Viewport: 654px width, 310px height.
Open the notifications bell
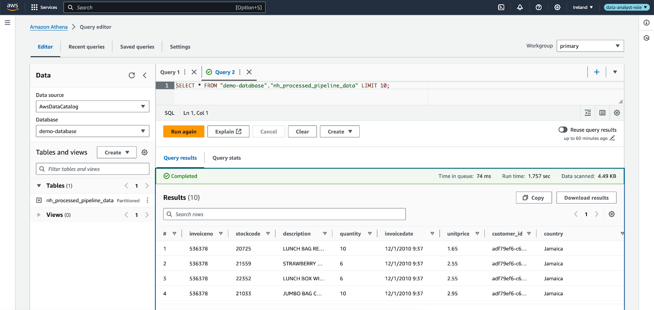520,7
